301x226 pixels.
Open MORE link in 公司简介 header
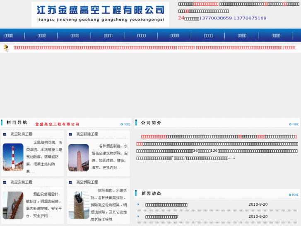click(x=294, y=124)
